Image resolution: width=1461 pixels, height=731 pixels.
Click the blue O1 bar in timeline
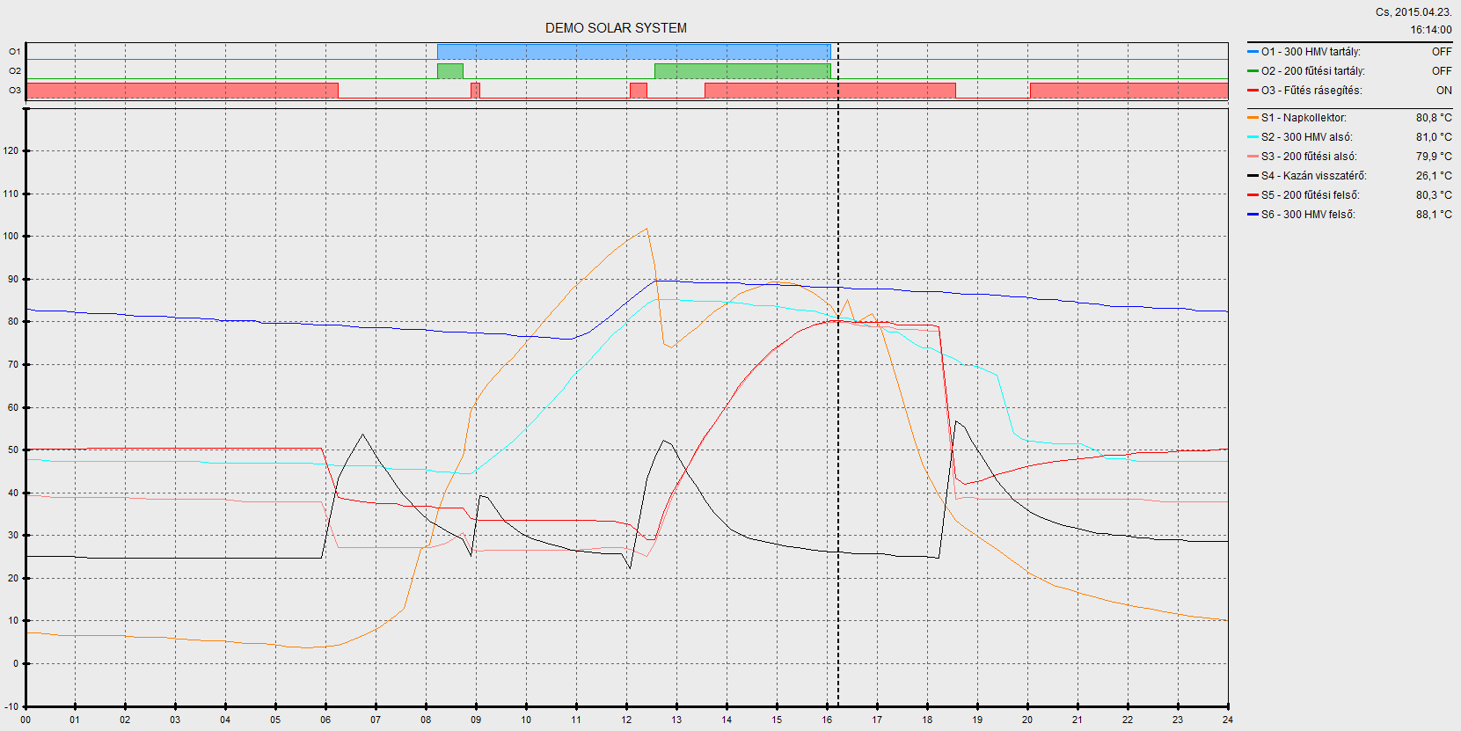(633, 52)
